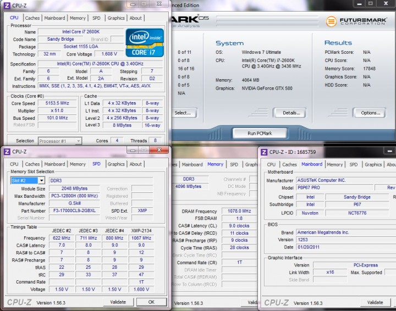Viewport: 396px width, 311px height.
Task: Click the Command Rate value 1T in Memory window
Action: (x=239, y=262)
